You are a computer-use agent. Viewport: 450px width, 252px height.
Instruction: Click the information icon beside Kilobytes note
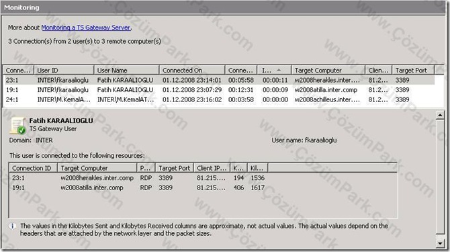pyautogui.click(x=12, y=226)
